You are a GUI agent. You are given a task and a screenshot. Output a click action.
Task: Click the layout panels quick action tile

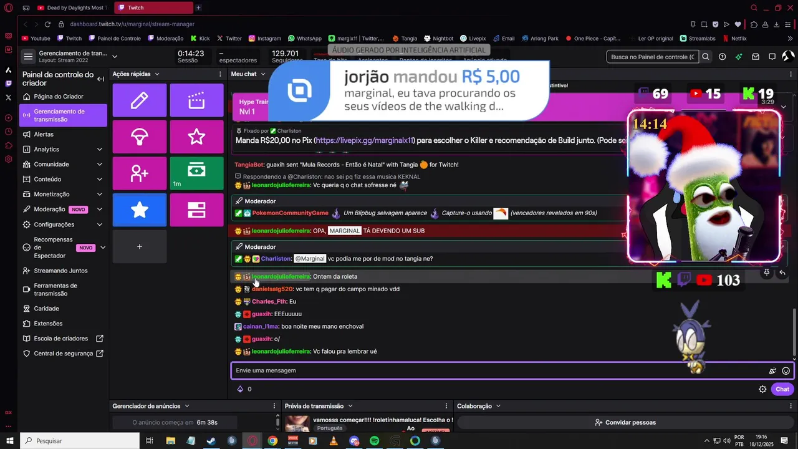click(196, 210)
